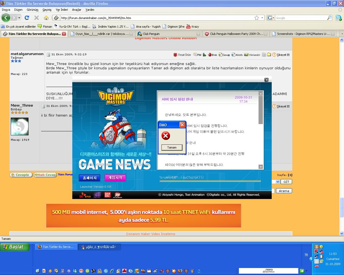Image resolution: width=344 pixels, height=275 pixels.
Task: Click the Hızlı Cevap button
Action: pos(45,175)
